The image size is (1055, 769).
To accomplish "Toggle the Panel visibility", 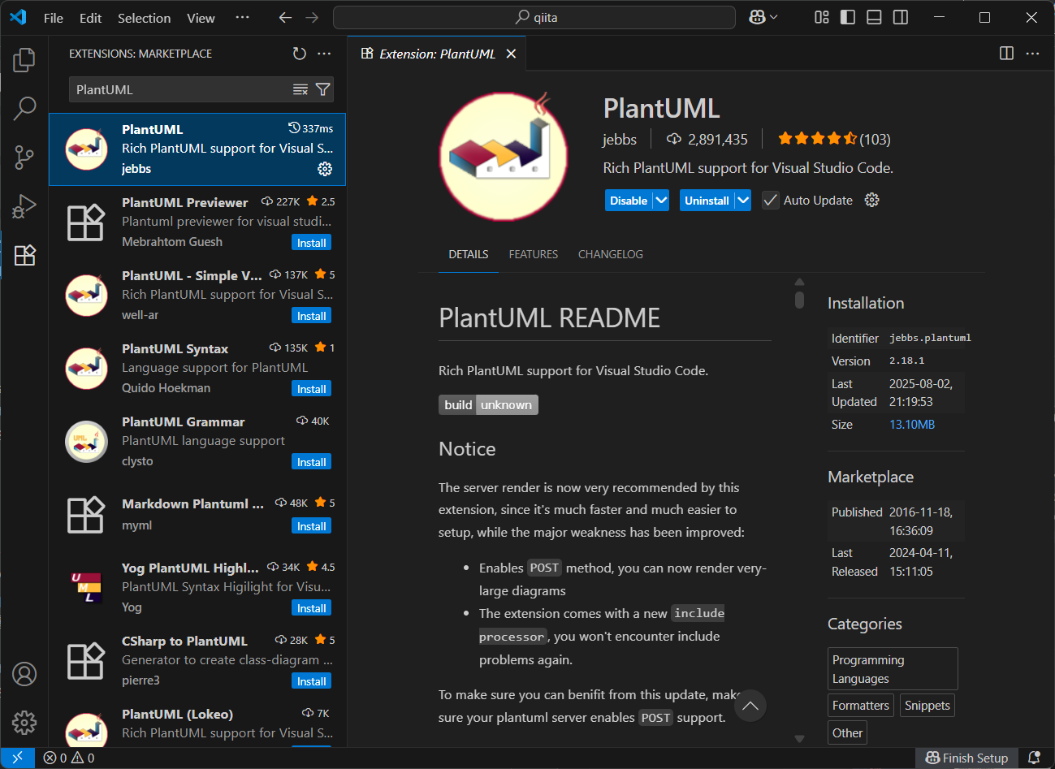I will click(874, 16).
